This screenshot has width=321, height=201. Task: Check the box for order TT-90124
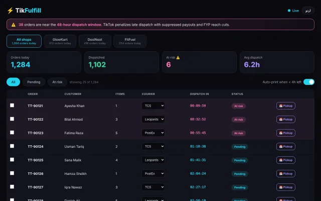(12, 146)
